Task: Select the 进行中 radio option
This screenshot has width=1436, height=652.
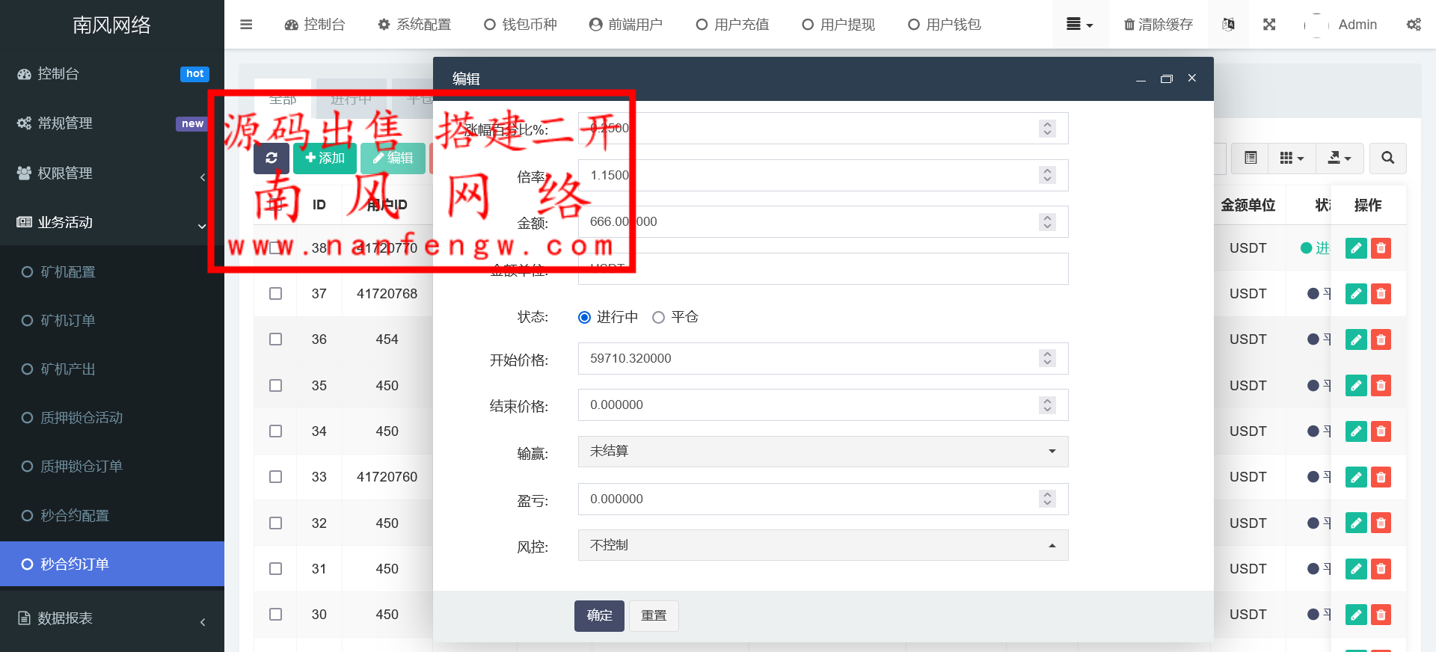Action: tap(585, 317)
